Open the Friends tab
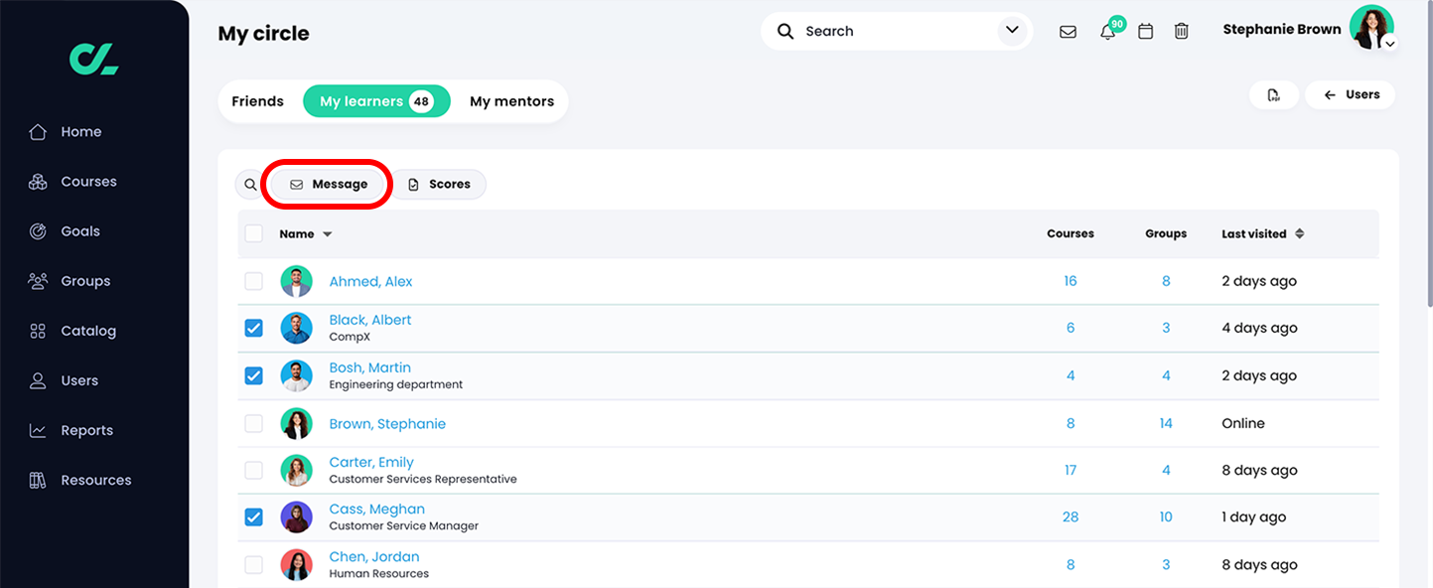Screen dimensions: 1433x588 (x=257, y=100)
